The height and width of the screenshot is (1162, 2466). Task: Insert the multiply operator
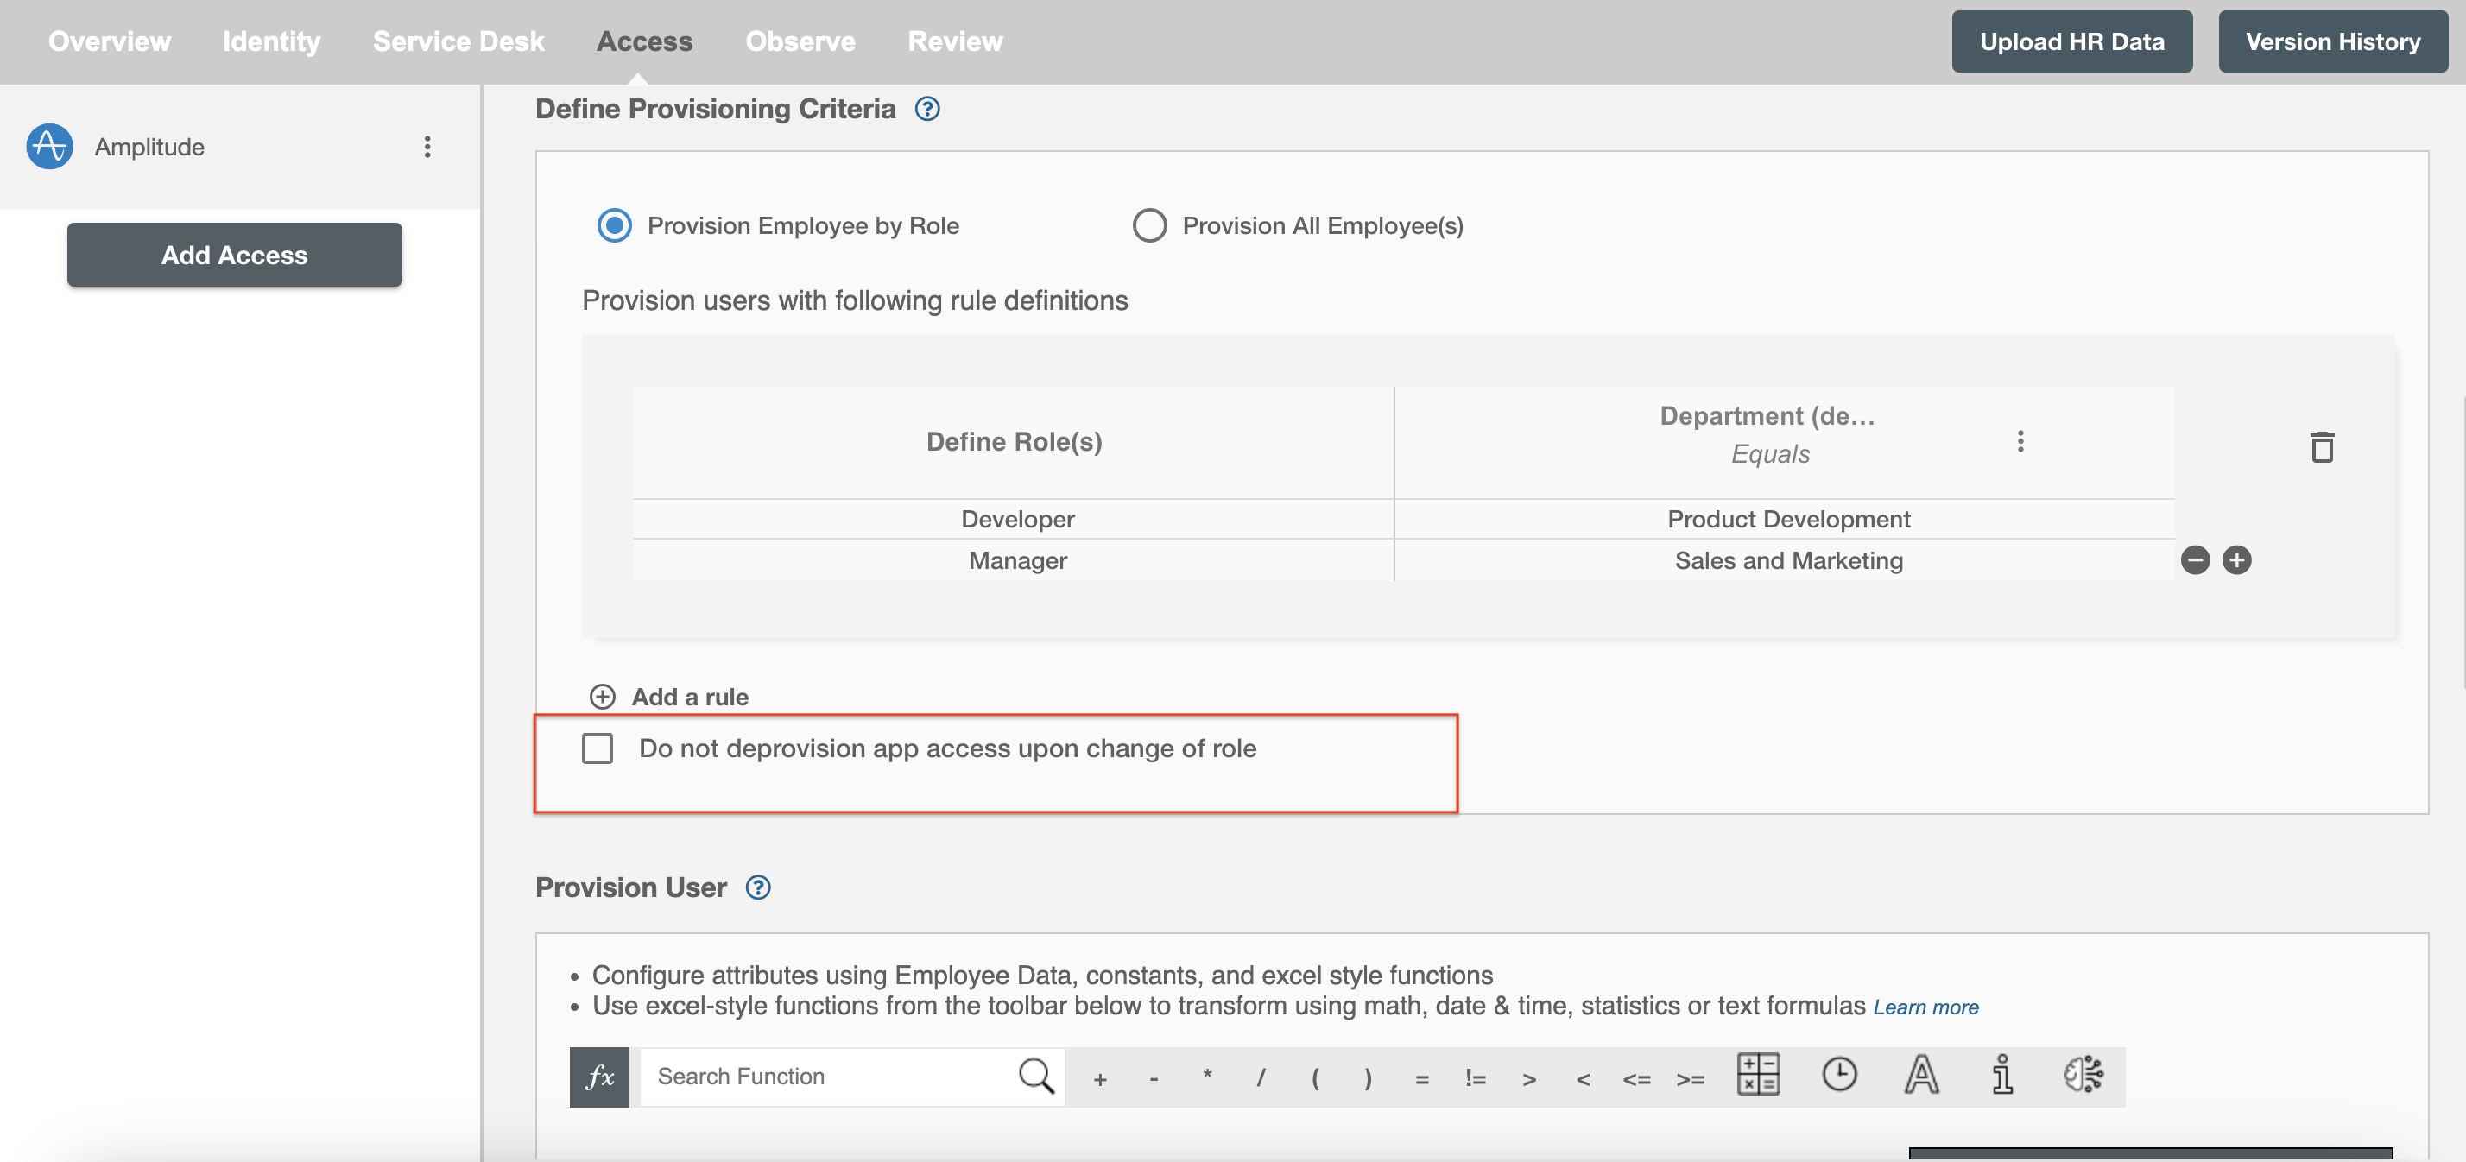(1207, 1076)
